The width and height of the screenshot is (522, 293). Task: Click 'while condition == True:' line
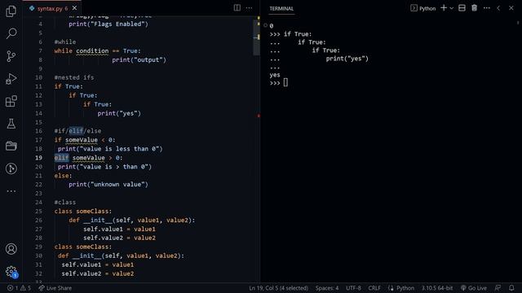click(97, 50)
